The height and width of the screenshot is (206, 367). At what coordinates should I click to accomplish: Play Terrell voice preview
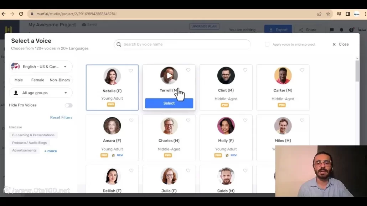tap(169, 75)
